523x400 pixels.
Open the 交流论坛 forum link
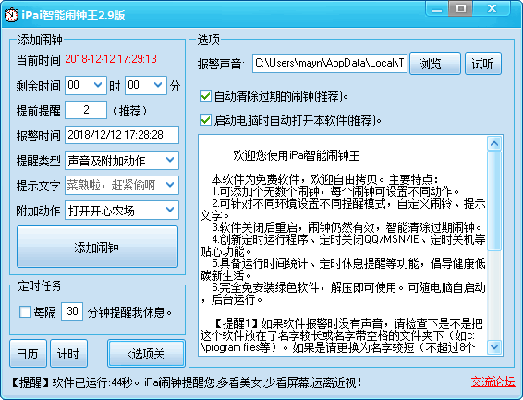[x=493, y=382]
